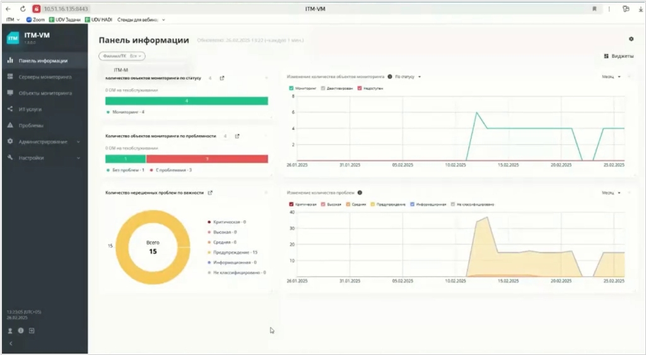The width and height of the screenshot is (646, 355).
Task: Click the logout icon in sidebar footer
Action: (32, 330)
